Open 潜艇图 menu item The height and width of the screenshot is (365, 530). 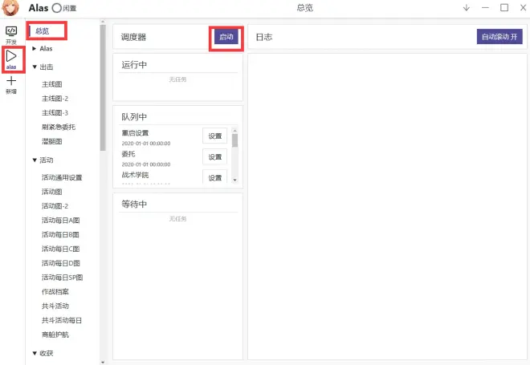point(51,141)
